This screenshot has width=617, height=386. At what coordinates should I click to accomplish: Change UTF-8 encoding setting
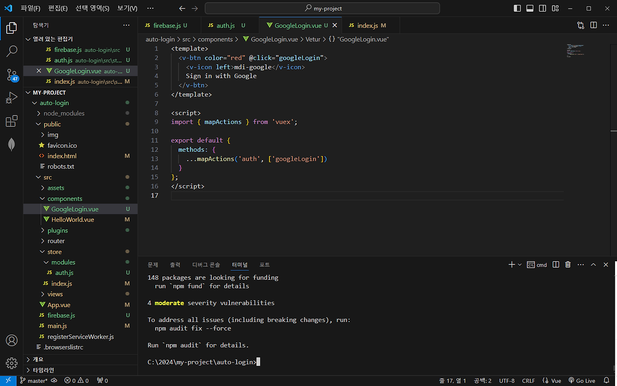click(x=507, y=381)
